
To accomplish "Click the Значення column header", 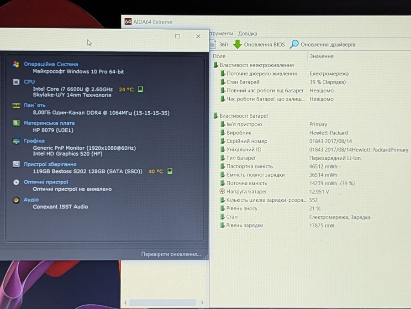I will click(x=321, y=56).
